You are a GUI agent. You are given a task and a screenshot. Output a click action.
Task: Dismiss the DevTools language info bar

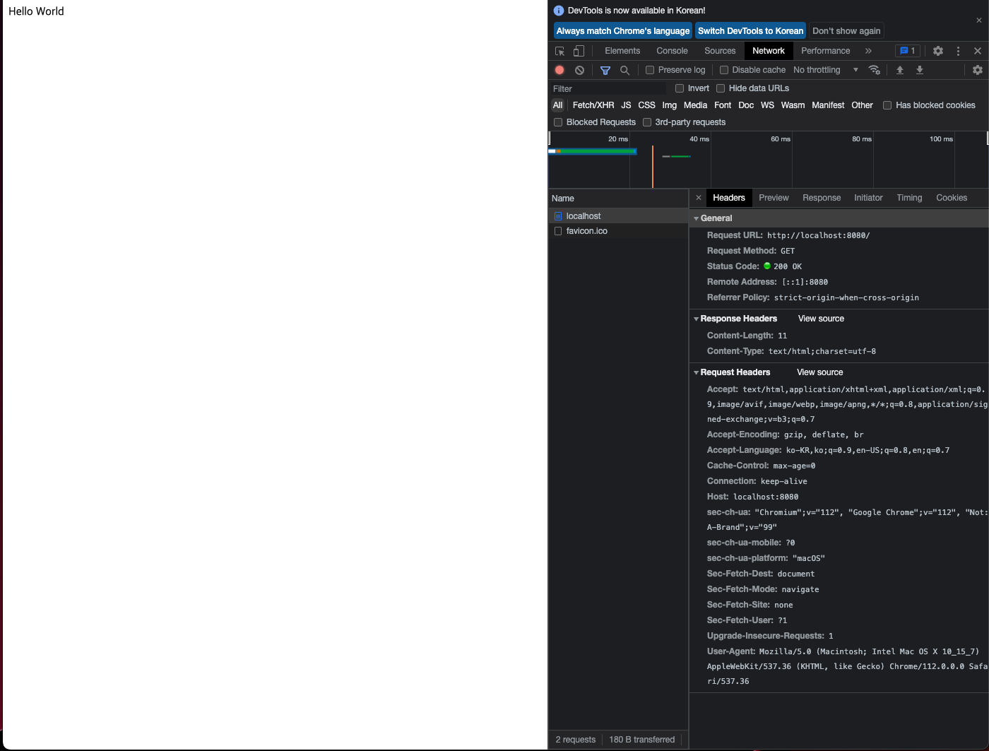click(979, 20)
